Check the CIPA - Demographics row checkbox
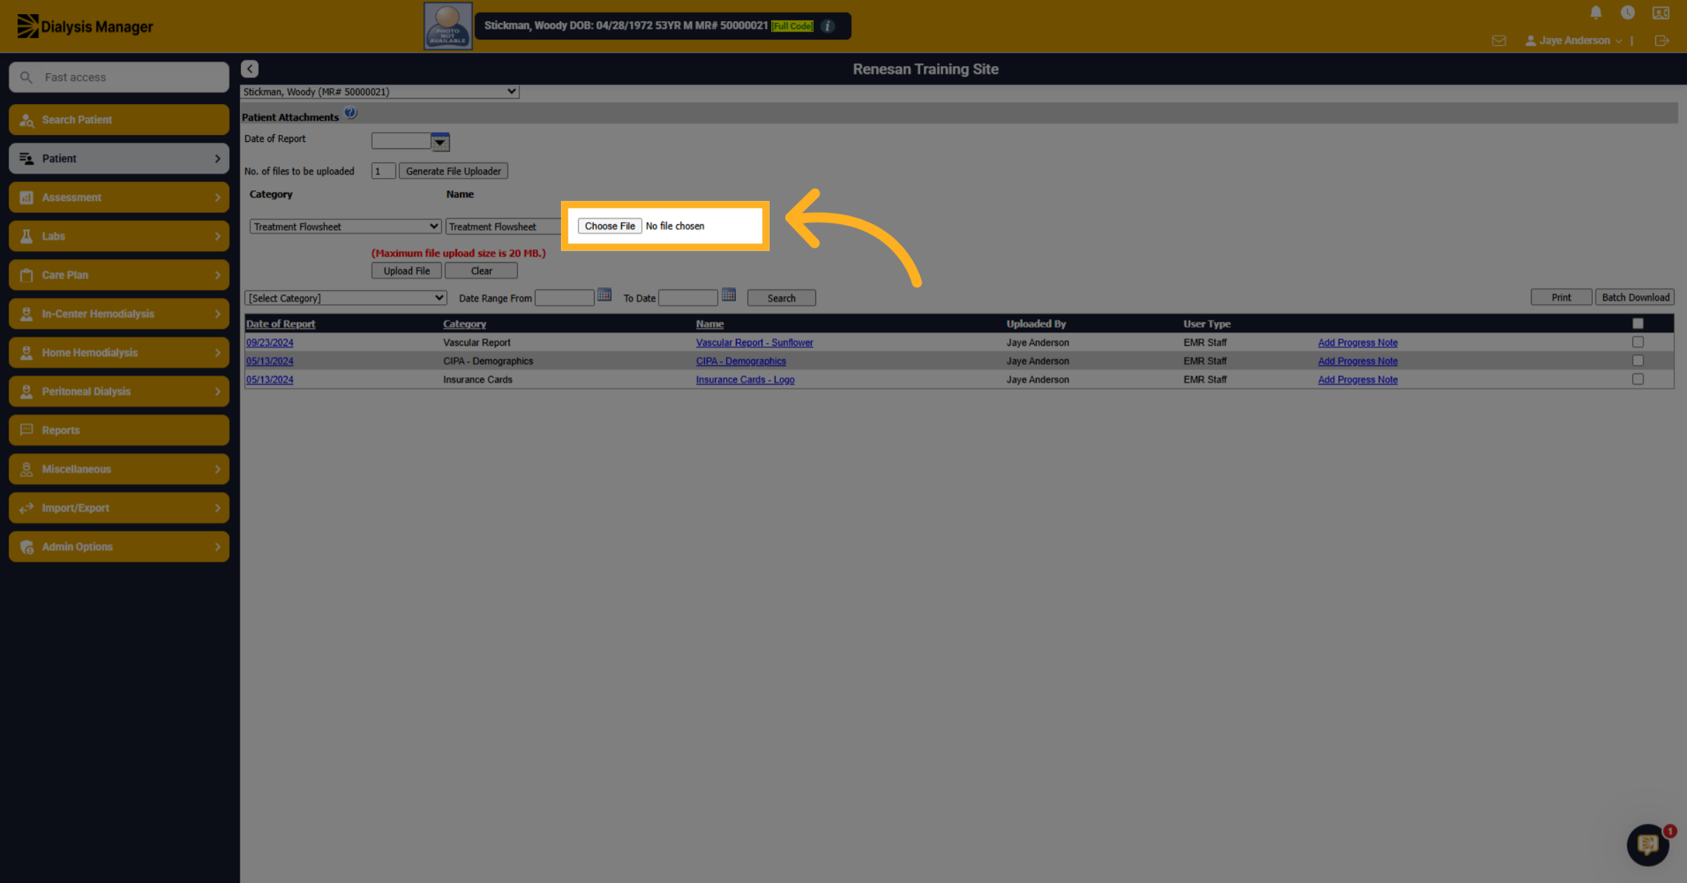Image resolution: width=1687 pixels, height=883 pixels. (1638, 360)
